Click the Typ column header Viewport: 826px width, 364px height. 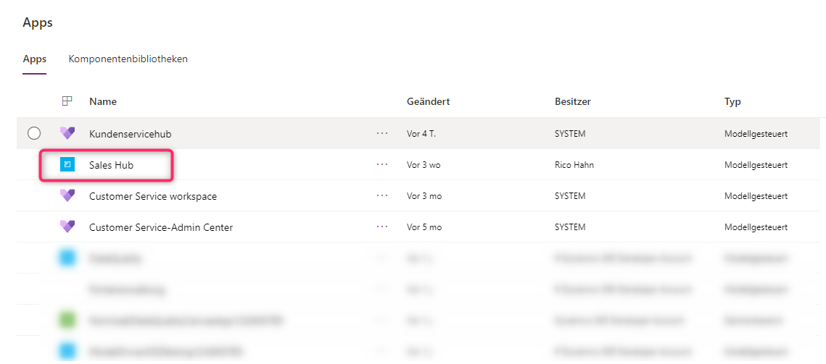[732, 101]
